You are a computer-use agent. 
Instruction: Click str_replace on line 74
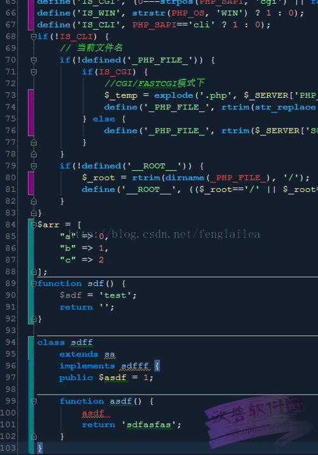[286, 107]
